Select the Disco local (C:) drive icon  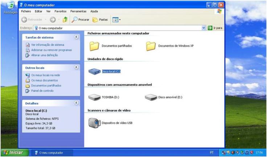click(x=95, y=72)
